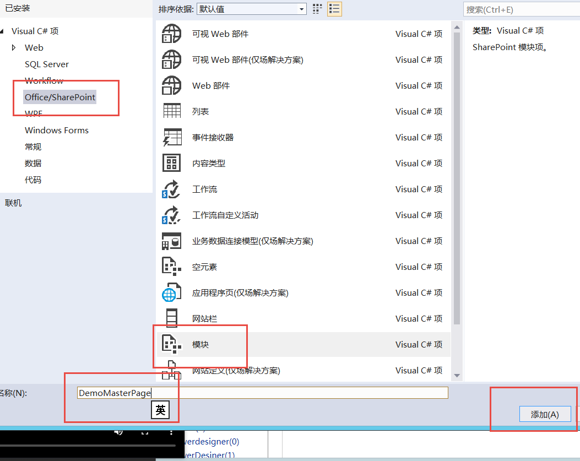Image resolution: width=580 pixels, height=461 pixels.
Task: Switch to medium icons list view
Action: [x=334, y=9]
